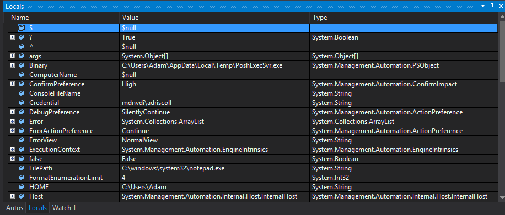
Task: Click the cube icon beside ComputerName
Action: click(x=22, y=75)
